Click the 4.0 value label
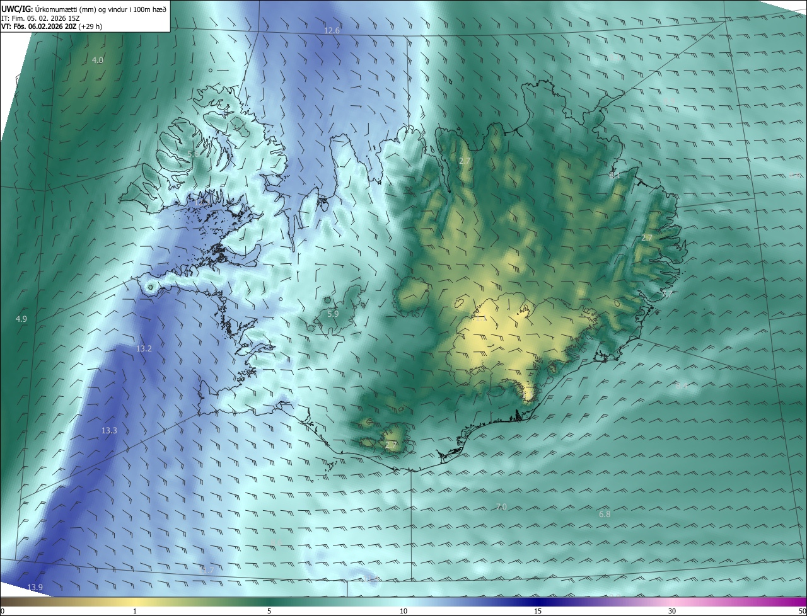This screenshot has width=807, height=616. [98, 60]
